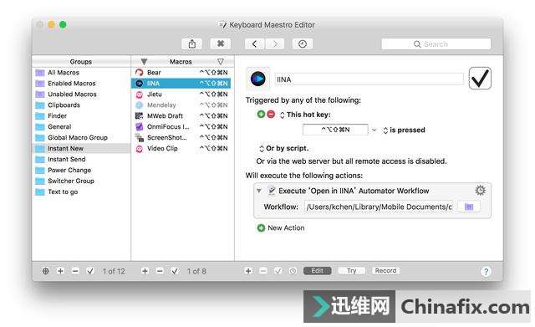The image size is (535, 327).
Task: Select the Jietu macro
Action: click(x=181, y=95)
